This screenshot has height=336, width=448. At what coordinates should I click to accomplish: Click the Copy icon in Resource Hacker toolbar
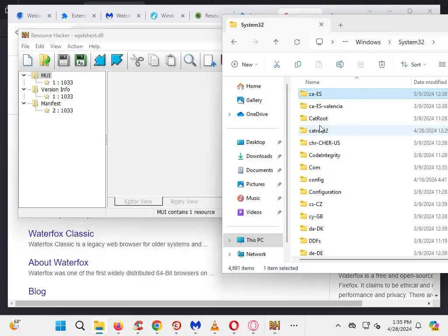click(154, 60)
